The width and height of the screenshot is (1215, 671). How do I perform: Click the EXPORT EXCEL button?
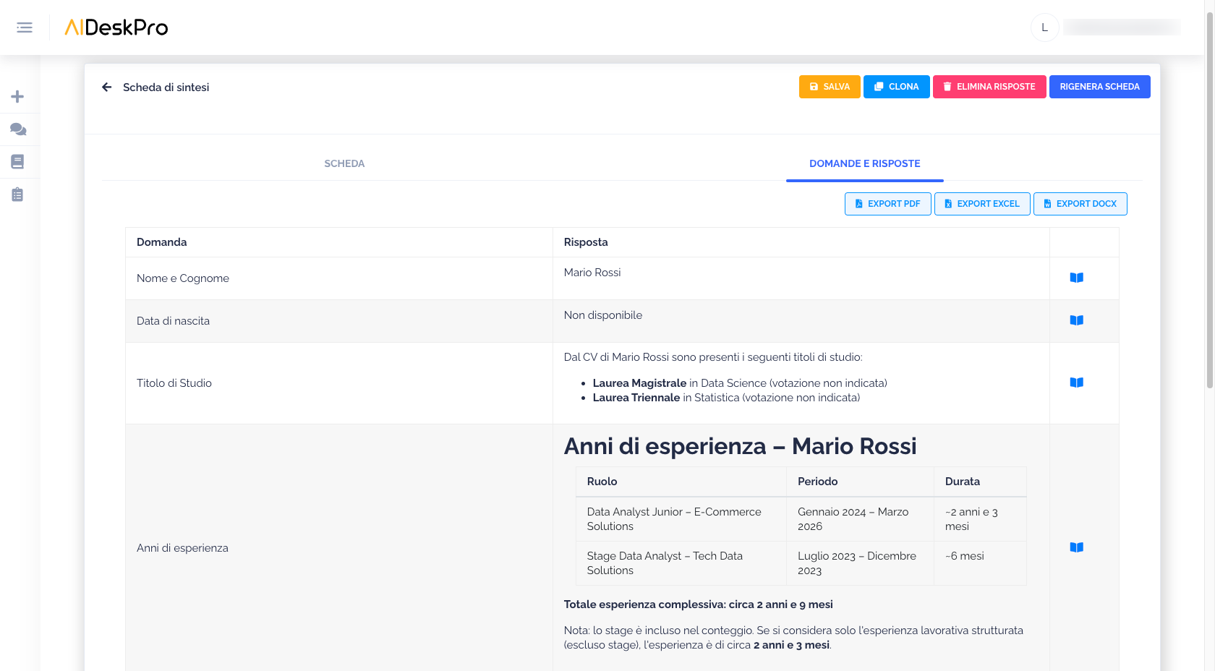click(x=981, y=204)
